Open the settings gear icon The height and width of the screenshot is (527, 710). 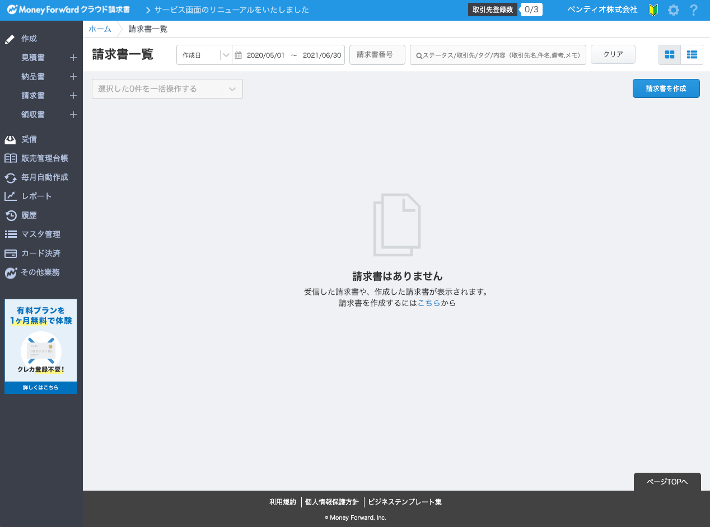point(674,10)
